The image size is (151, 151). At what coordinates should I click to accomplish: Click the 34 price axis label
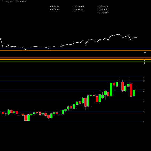pos(143,91)
